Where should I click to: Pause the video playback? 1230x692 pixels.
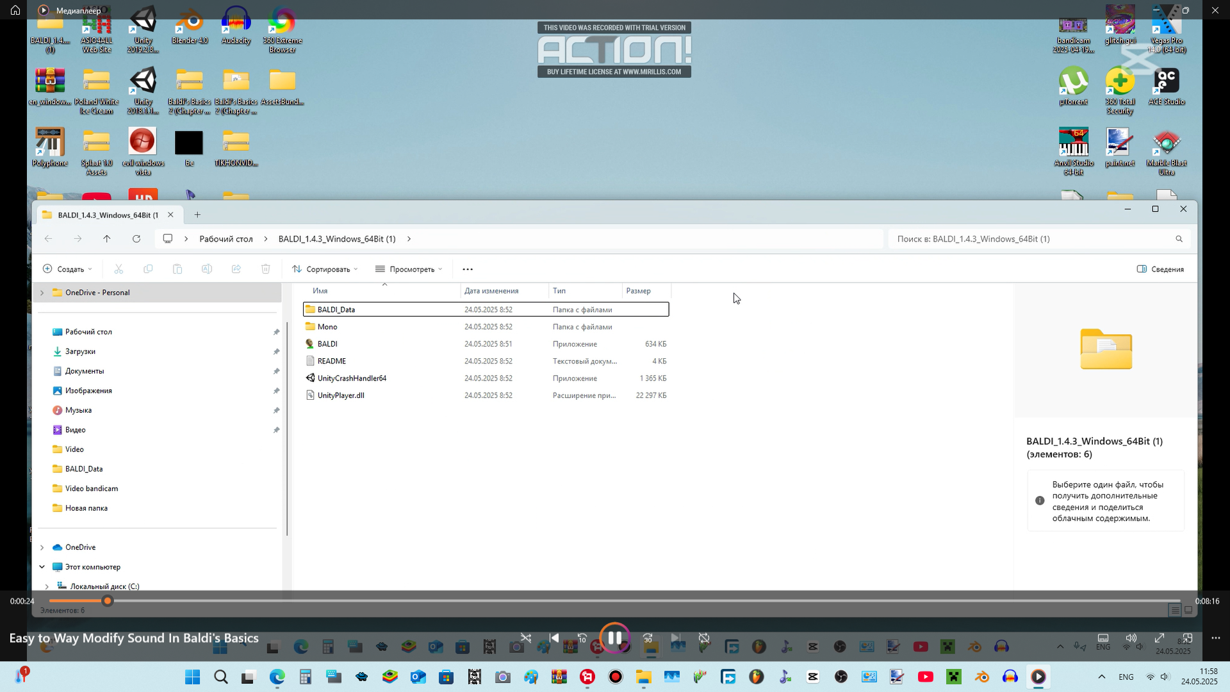614,638
